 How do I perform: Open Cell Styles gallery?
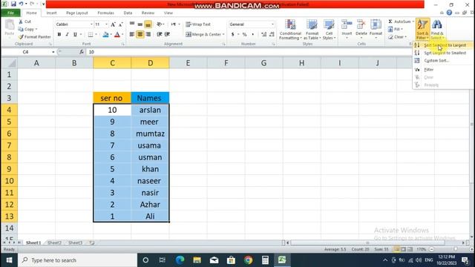pyautogui.click(x=329, y=30)
